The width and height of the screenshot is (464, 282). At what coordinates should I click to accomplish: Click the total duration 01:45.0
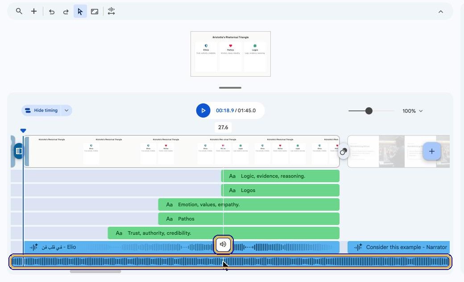click(247, 110)
